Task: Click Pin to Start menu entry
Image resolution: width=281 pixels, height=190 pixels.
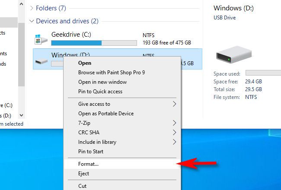Action: tap(91, 152)
